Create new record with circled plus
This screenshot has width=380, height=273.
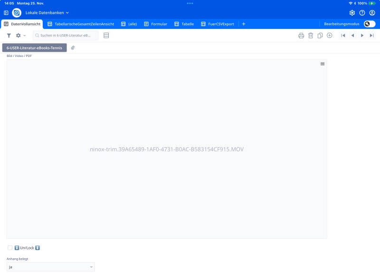329,35
